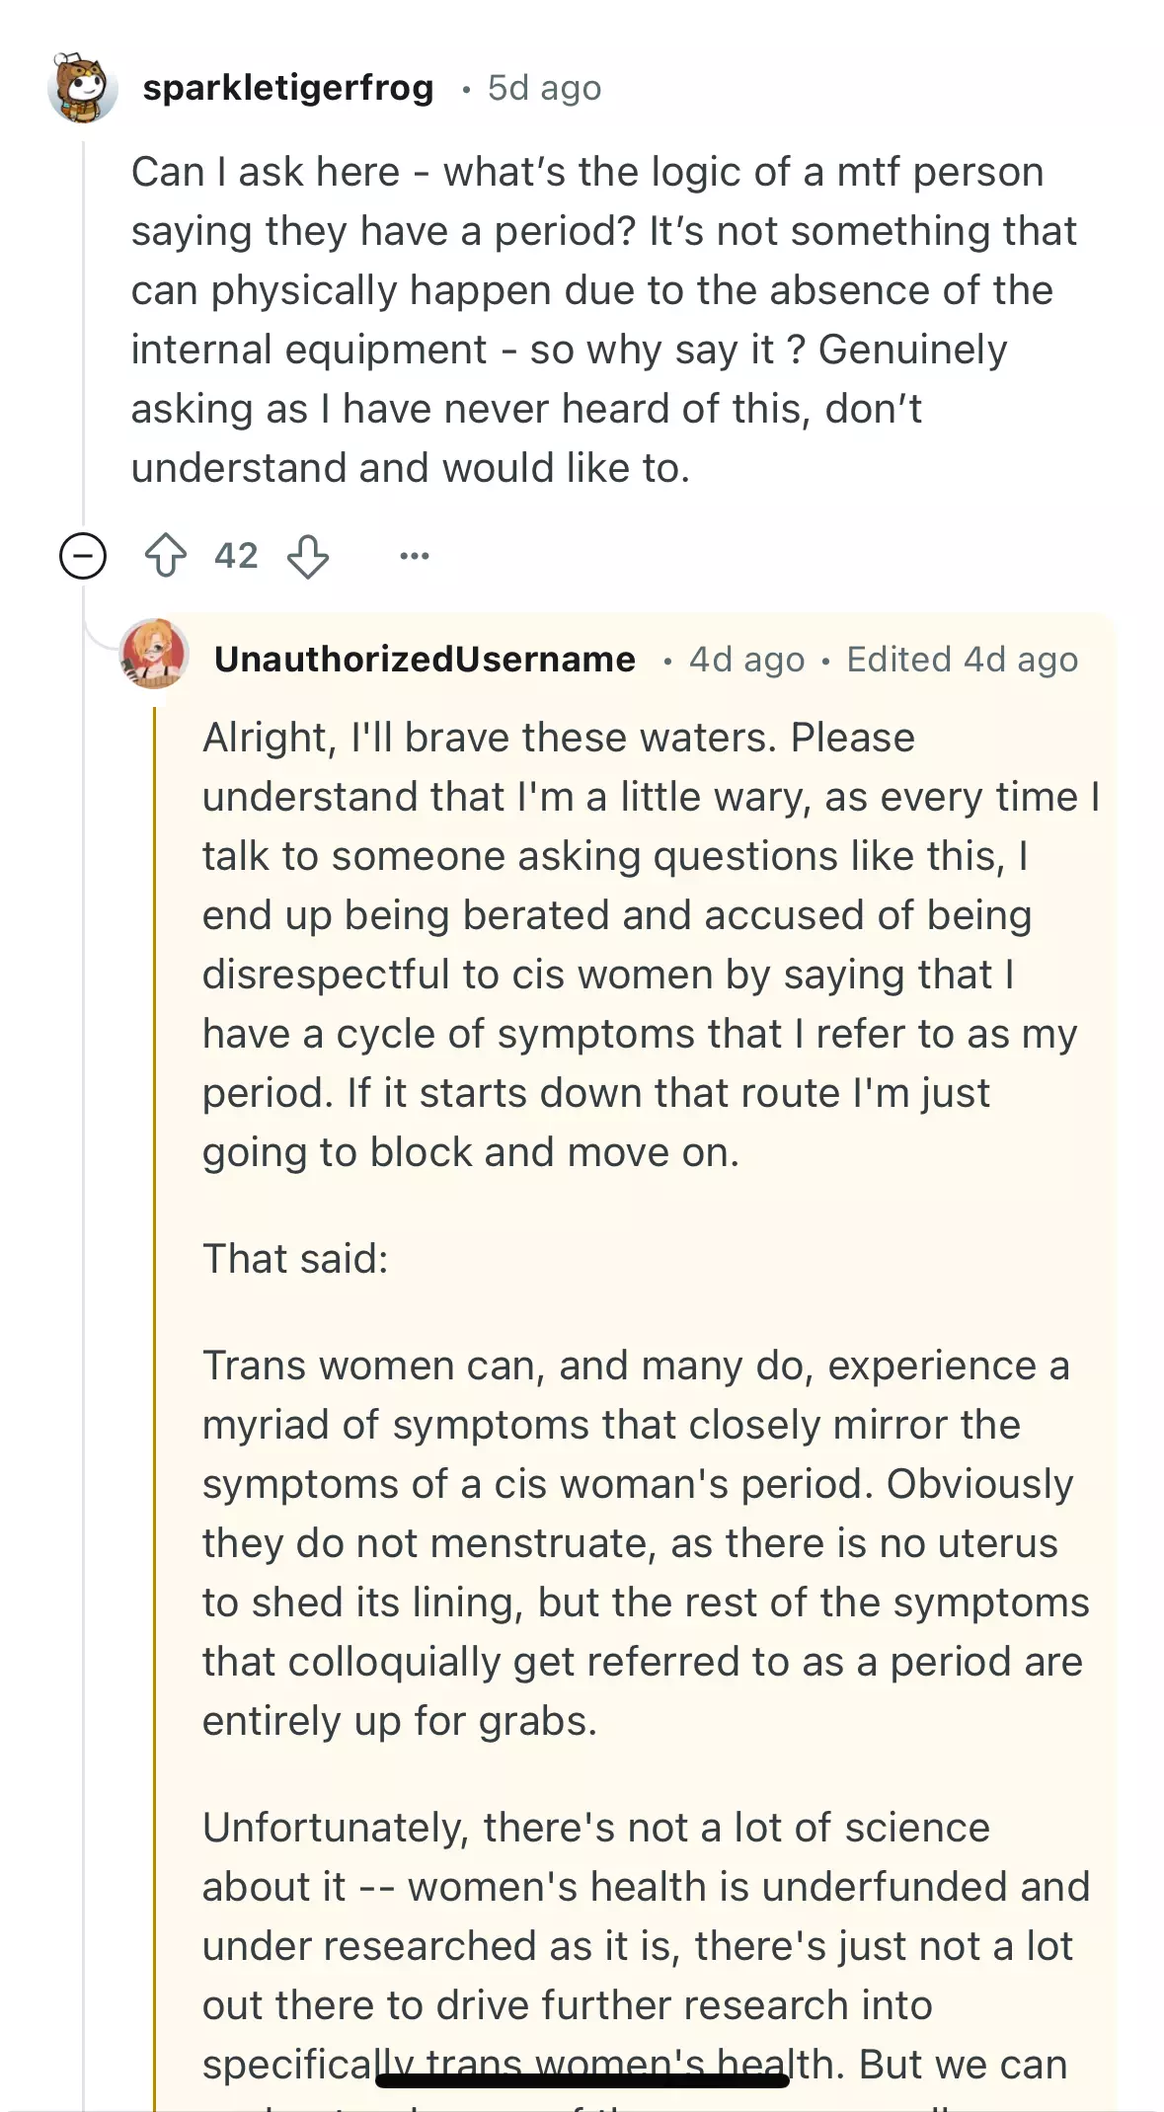Tap the "Edited 4d ago" label

962,659
